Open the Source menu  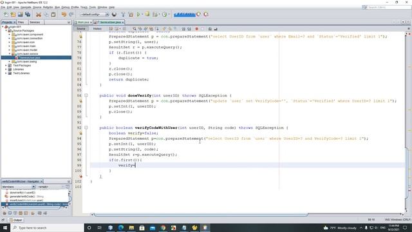pos(37,7)
